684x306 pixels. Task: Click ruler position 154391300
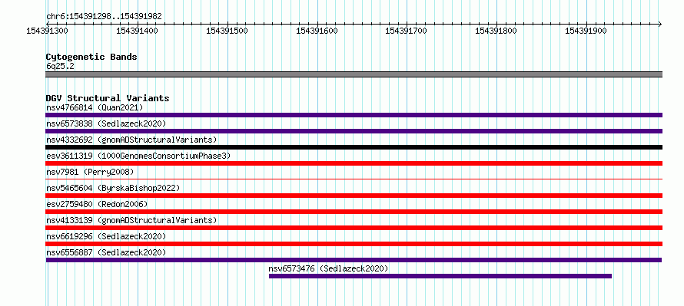tap(47, 31)
